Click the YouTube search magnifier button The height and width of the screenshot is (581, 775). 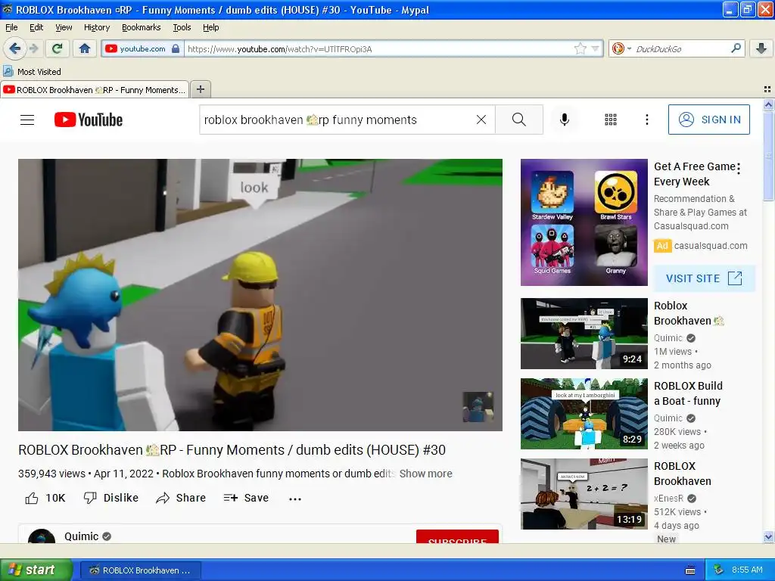(519, 120)
